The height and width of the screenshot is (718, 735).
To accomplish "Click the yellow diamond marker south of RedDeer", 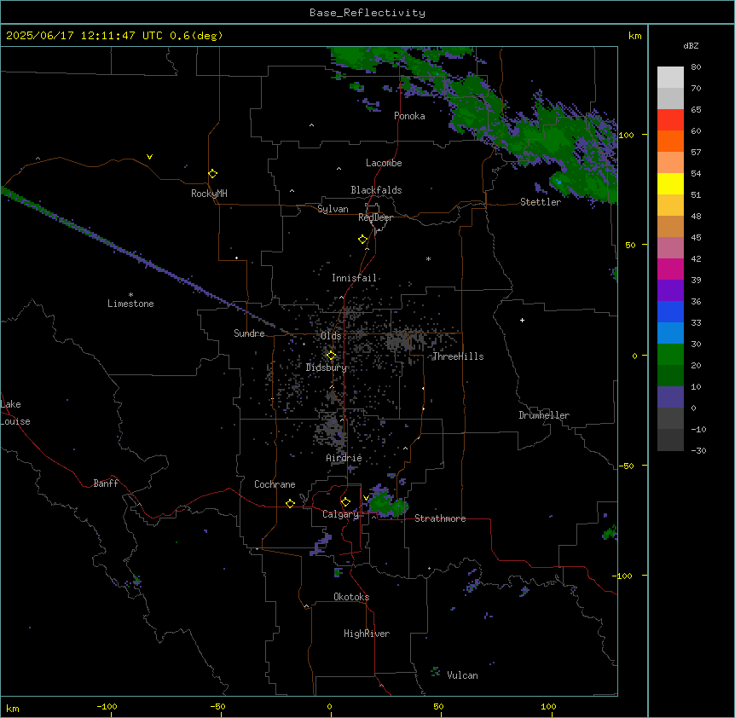I will coord(363,240).
